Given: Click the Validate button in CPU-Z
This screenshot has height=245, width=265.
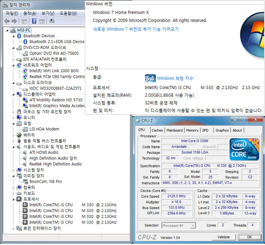Looking at the screenshot, I should (x=223, y=237).
